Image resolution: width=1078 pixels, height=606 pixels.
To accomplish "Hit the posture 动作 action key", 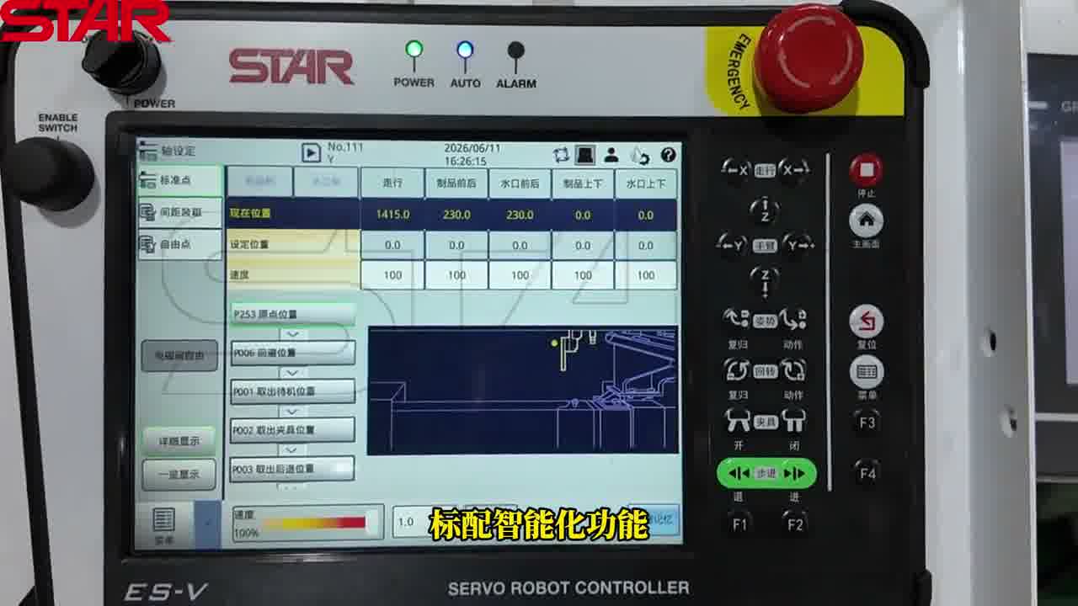I will pos(792,320).
